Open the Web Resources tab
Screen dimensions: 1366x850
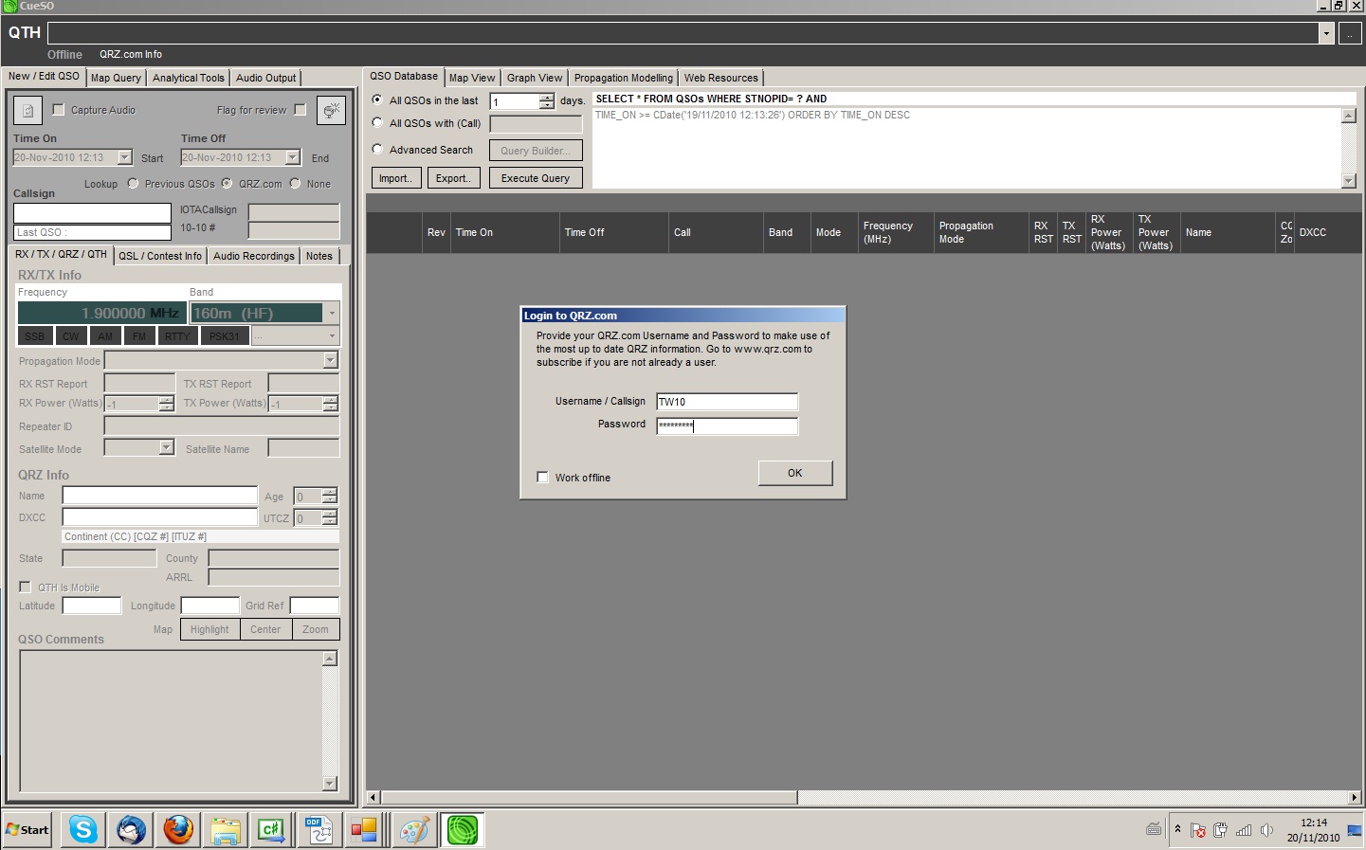(x=721, y=78)
